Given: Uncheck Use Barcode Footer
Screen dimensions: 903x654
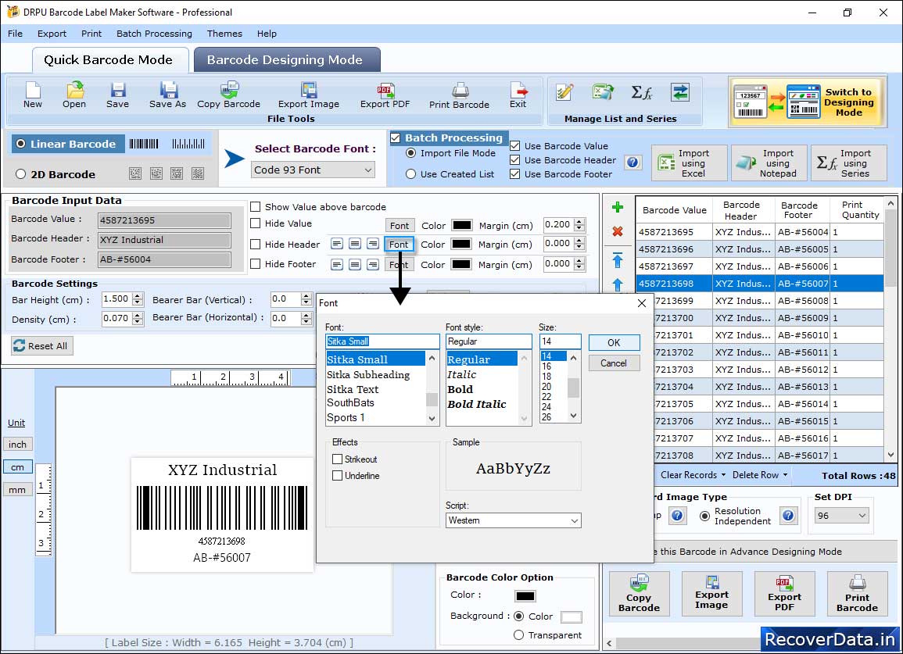Looking at the screenshot, I should pyautogui.click(x=515, y=174).
